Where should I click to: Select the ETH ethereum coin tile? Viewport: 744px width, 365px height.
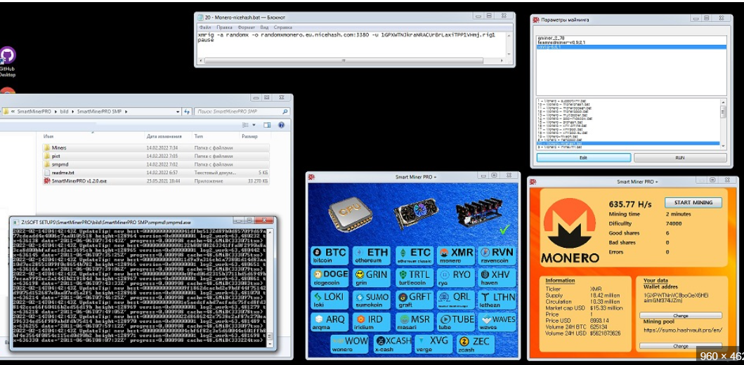[x=372, y=255]
